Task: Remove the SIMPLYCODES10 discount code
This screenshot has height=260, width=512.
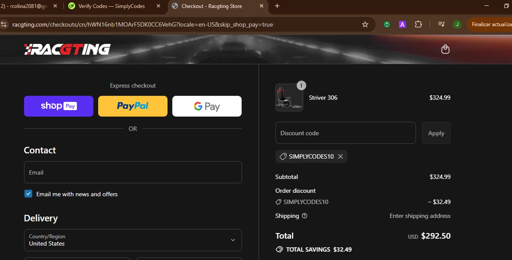Action: click(x=340, y=156)
